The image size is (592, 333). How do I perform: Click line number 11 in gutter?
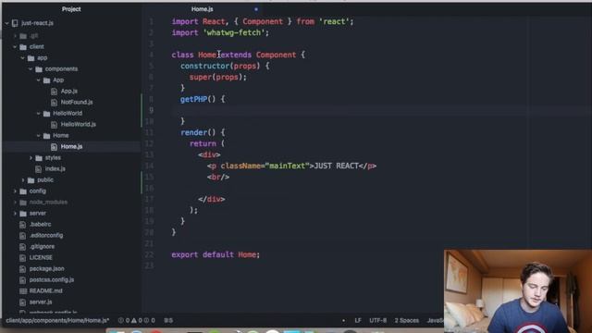coord(150,132)
